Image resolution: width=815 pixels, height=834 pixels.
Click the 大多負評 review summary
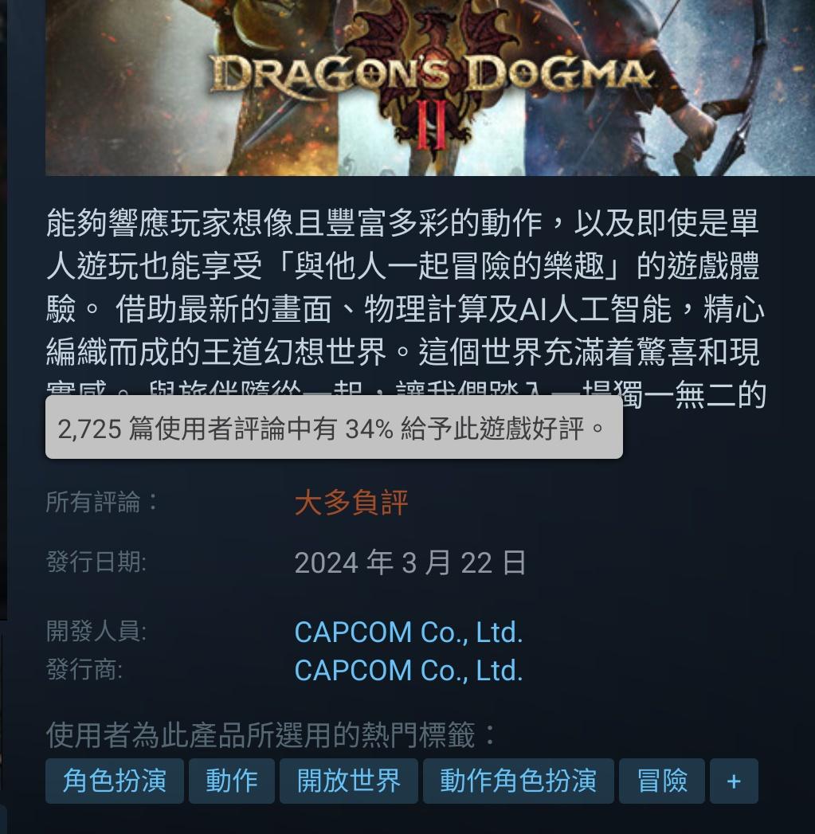coord(351,502)
